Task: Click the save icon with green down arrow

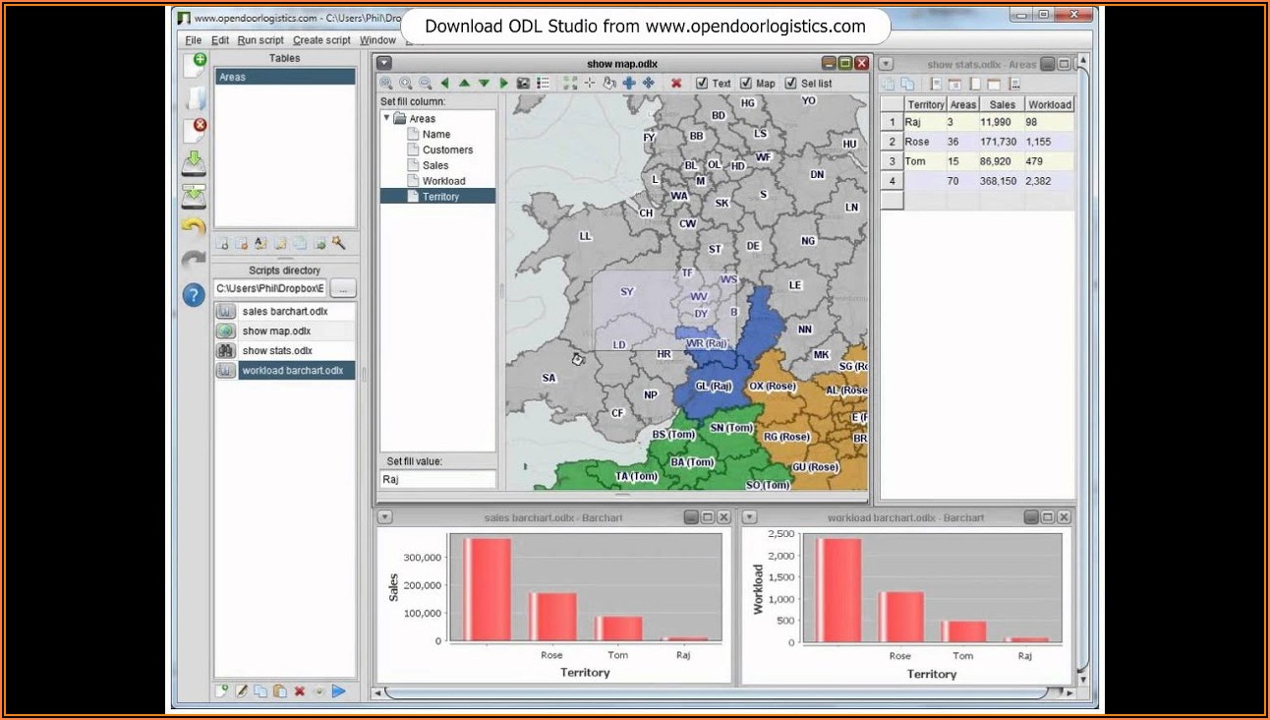Action: pyautogui.click(x=194, y=163)
